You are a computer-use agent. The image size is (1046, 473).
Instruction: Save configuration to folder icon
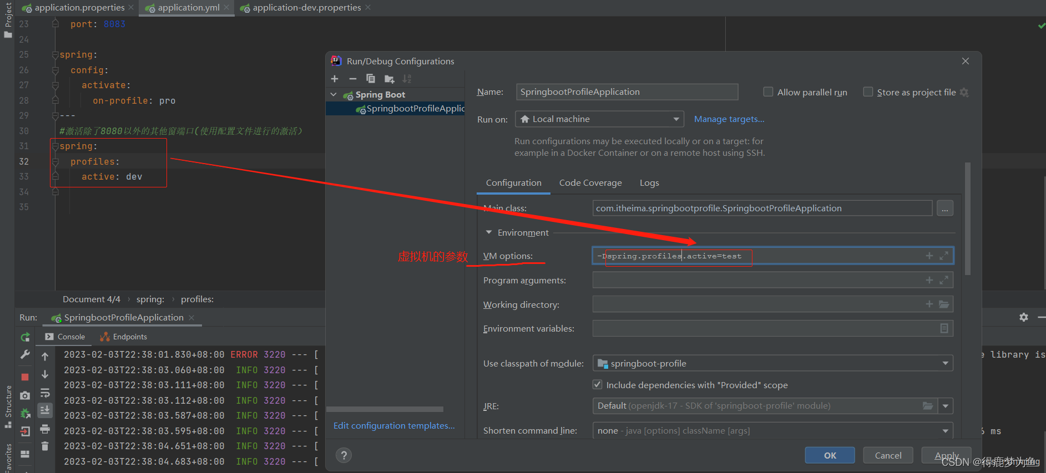pos(389,79)
